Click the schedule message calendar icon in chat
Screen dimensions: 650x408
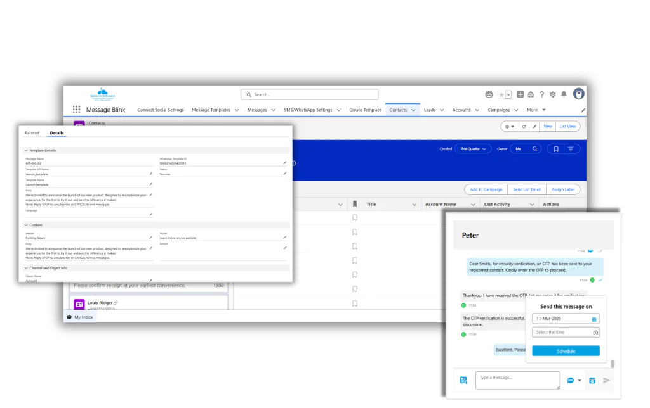(592, 380)
